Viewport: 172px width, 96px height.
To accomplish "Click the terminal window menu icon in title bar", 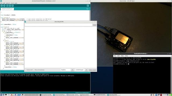I will (114, 54).
